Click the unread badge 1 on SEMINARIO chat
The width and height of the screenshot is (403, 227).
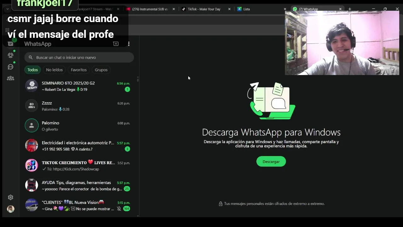127,89
